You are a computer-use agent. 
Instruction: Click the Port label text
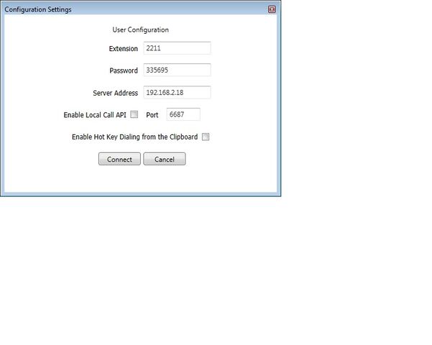click(152, 115)
